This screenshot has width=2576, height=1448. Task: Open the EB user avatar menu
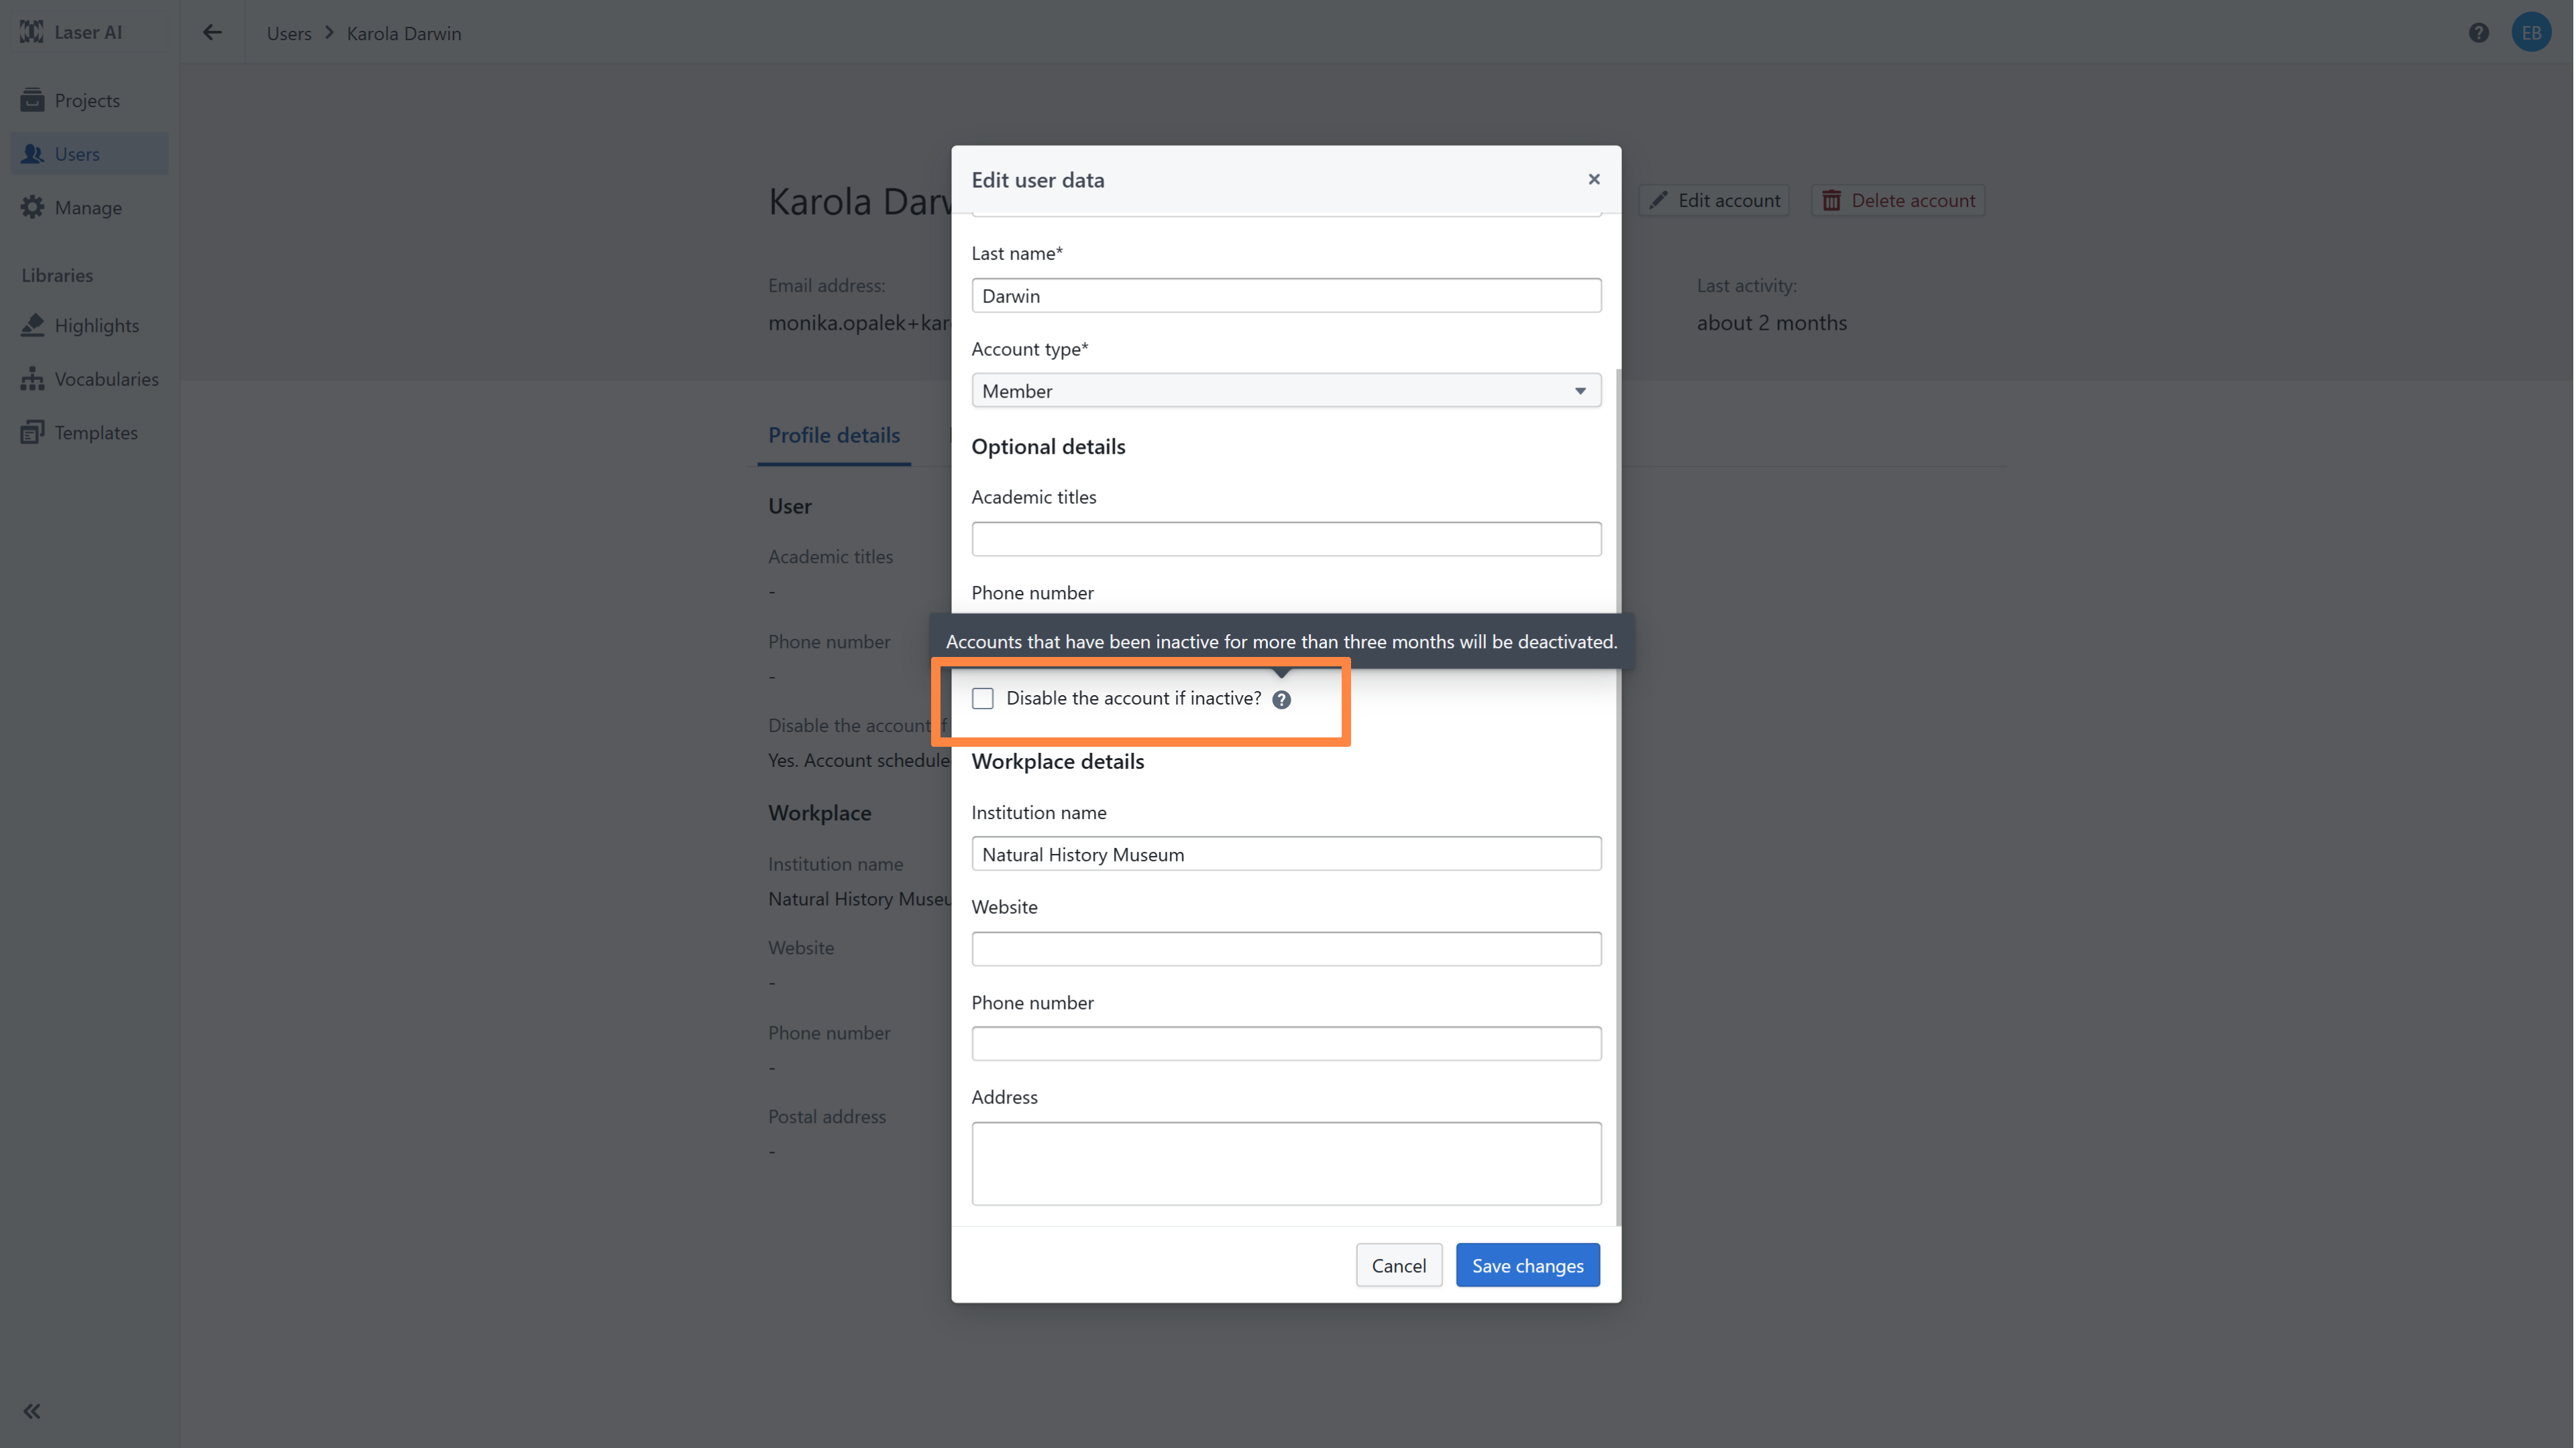2531,32
